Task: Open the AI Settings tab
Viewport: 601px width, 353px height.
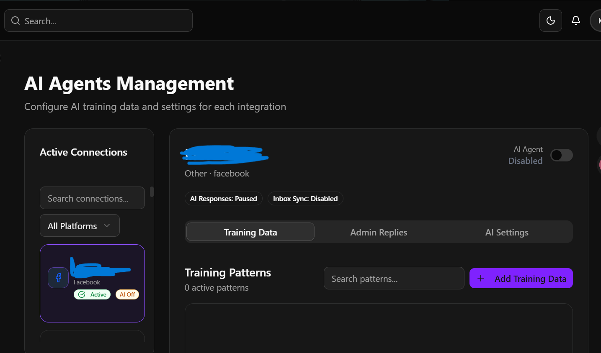Action: point(507,232)
